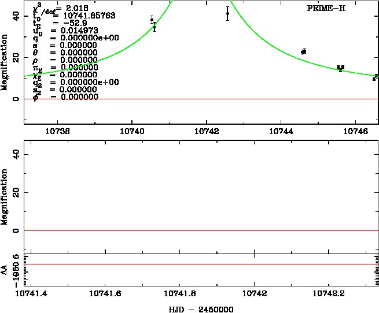This screenshot has height=313, width=379.
Task: Click the data point near HJD 10744.6
Action: pos(303,52)
